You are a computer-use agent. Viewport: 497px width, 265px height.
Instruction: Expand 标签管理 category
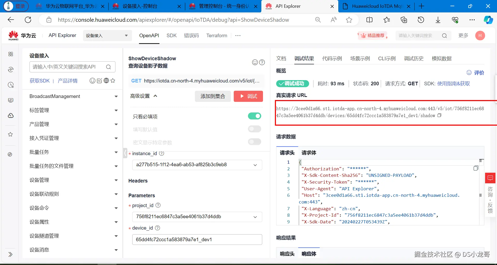point(74,110)
